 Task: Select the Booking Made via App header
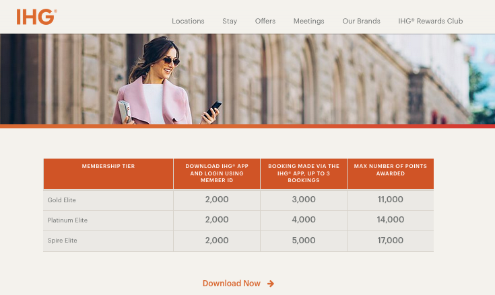pos(304,173)
